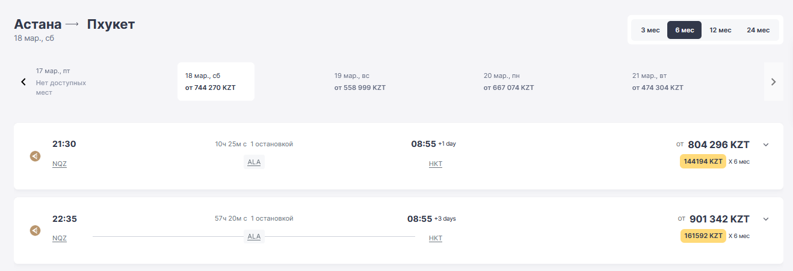This screenshot has height=271, width=793.
Task: Click the unavailable 17 мар., пт date
Action: click(x=61, y=82)
